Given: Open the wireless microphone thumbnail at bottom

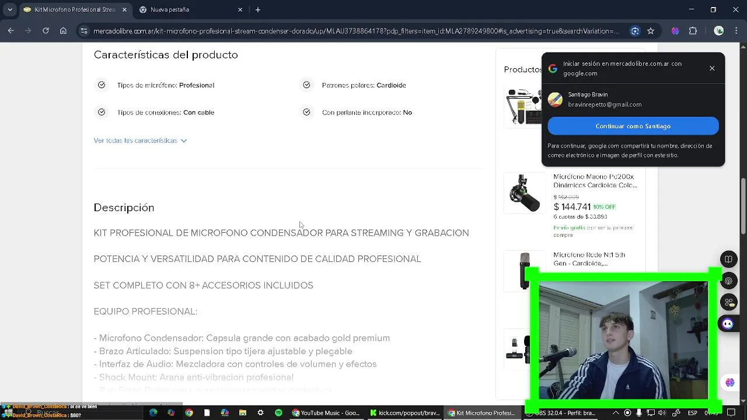Looking at the screenshot, I should (517, 348).
